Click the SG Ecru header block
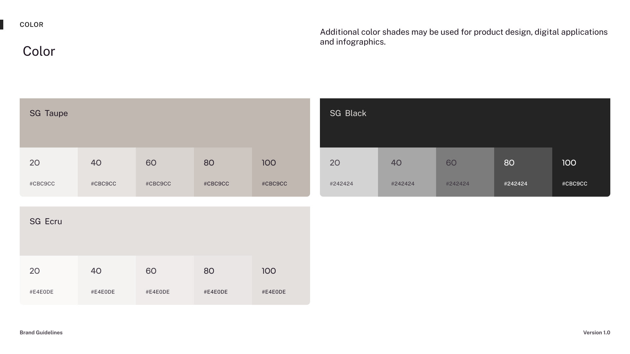 coord(165,231)
